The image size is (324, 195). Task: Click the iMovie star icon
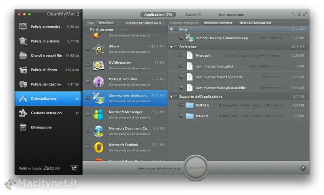98,49
